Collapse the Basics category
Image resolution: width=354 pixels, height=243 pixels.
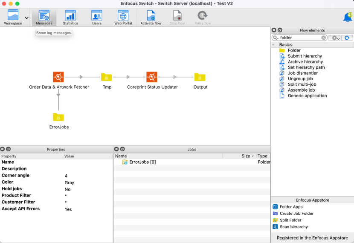point(274,45)
